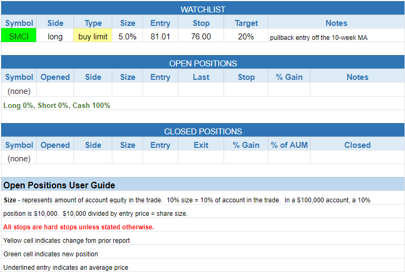405x272 pixels.
Task: Click the 'pullback entry off the 10-week MA' note
Action: point(319,38)
